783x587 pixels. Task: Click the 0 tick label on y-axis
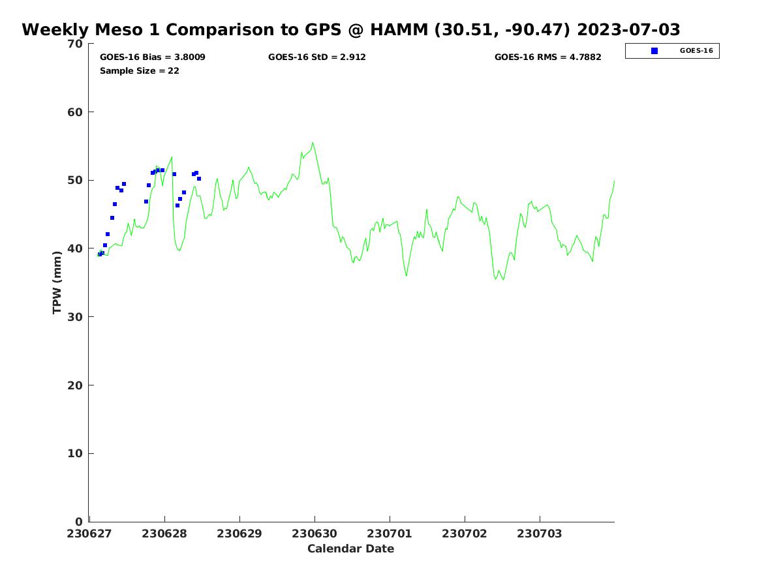point(79,522)
